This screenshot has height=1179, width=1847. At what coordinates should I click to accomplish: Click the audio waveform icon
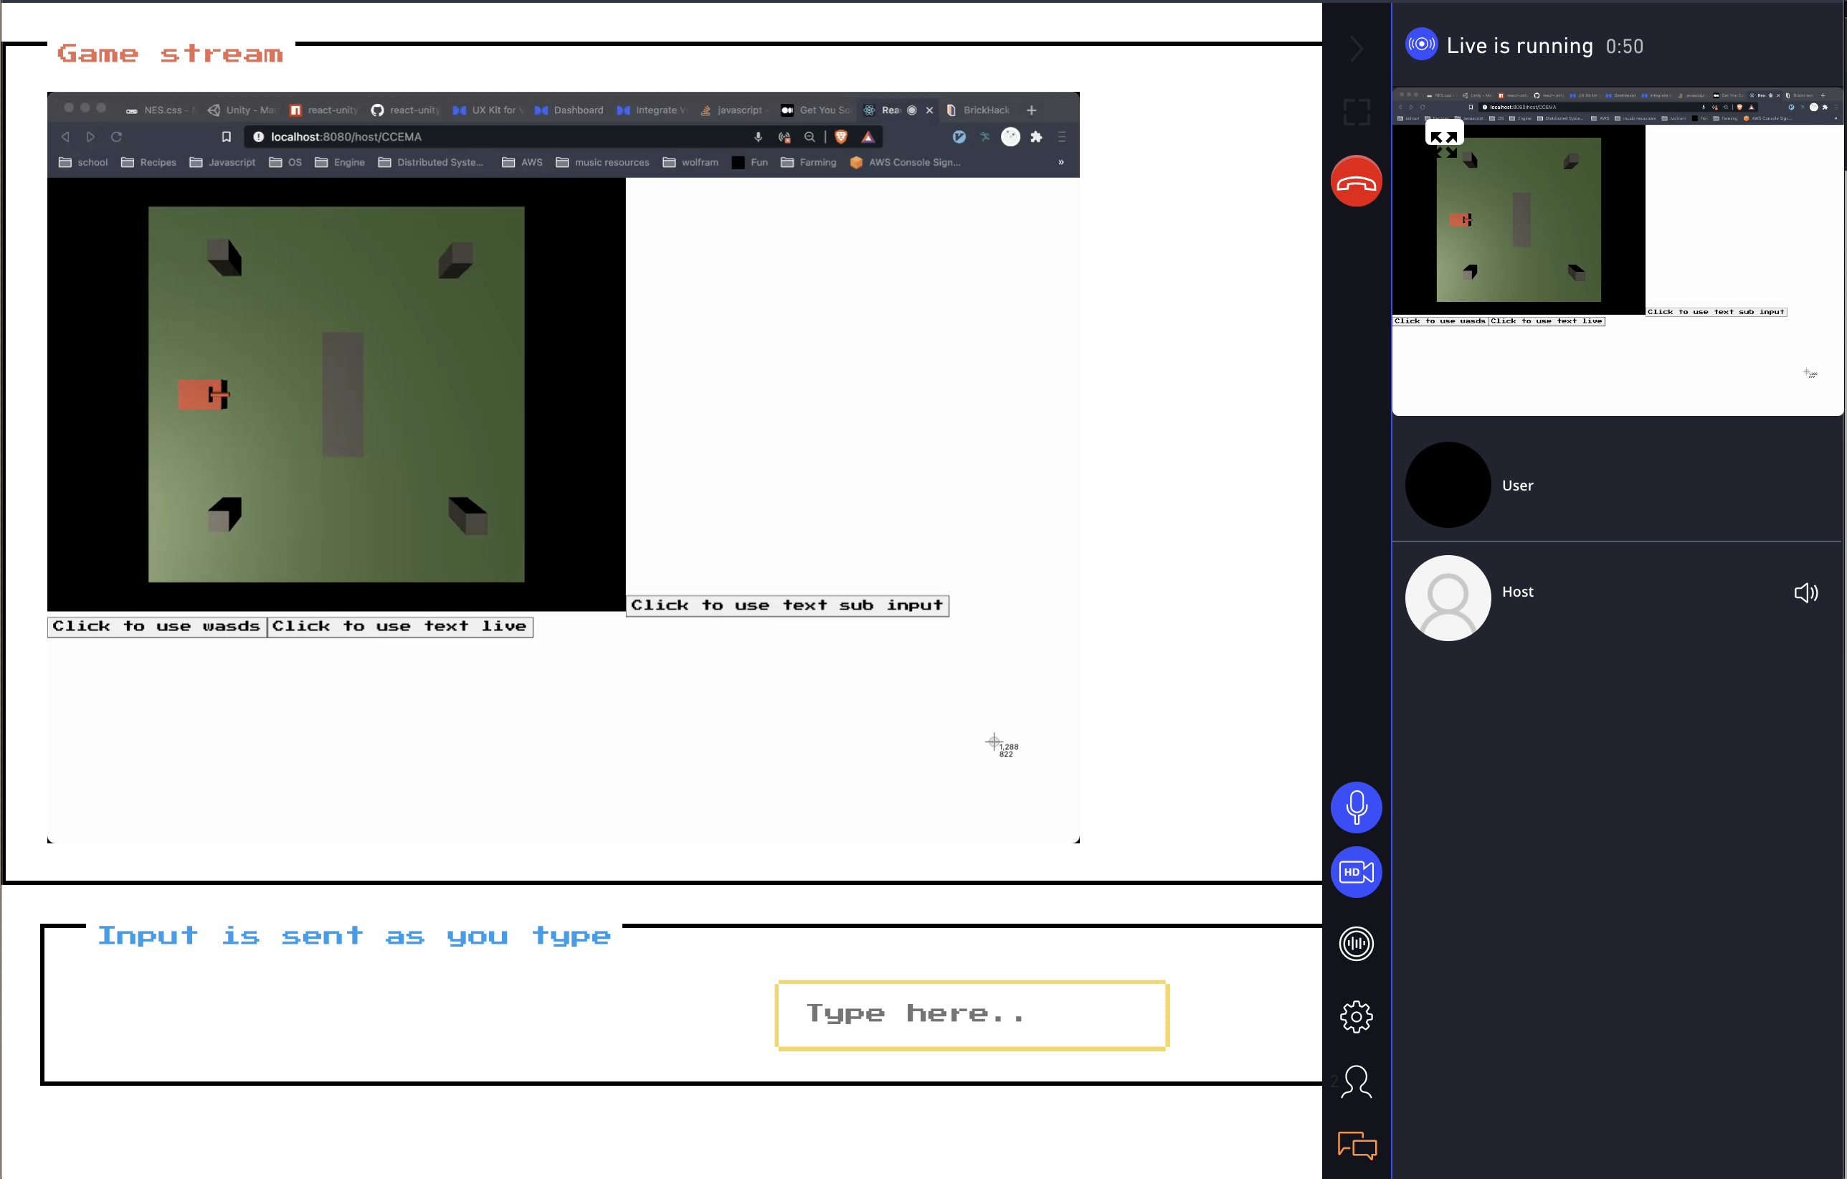coord(1355,944)
